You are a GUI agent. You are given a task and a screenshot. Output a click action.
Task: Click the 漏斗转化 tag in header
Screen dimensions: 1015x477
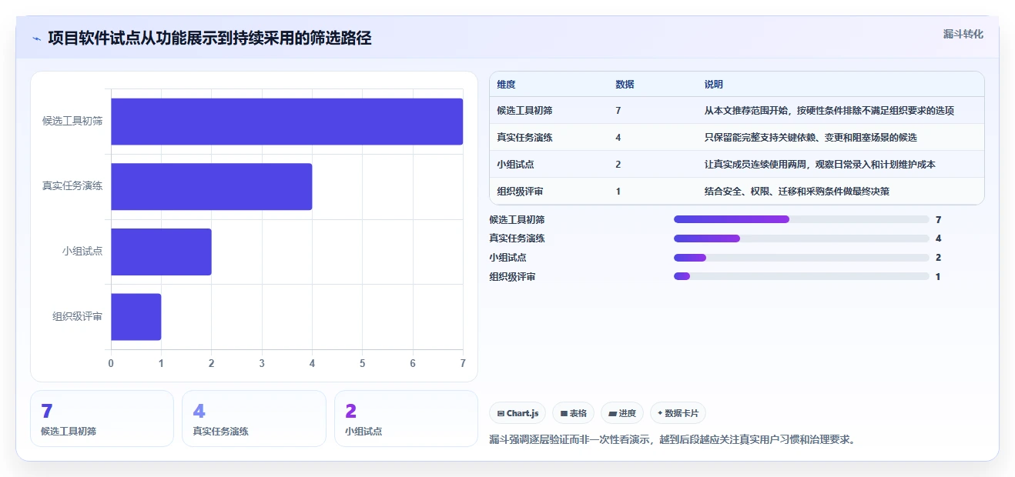(x=963, y=35)
